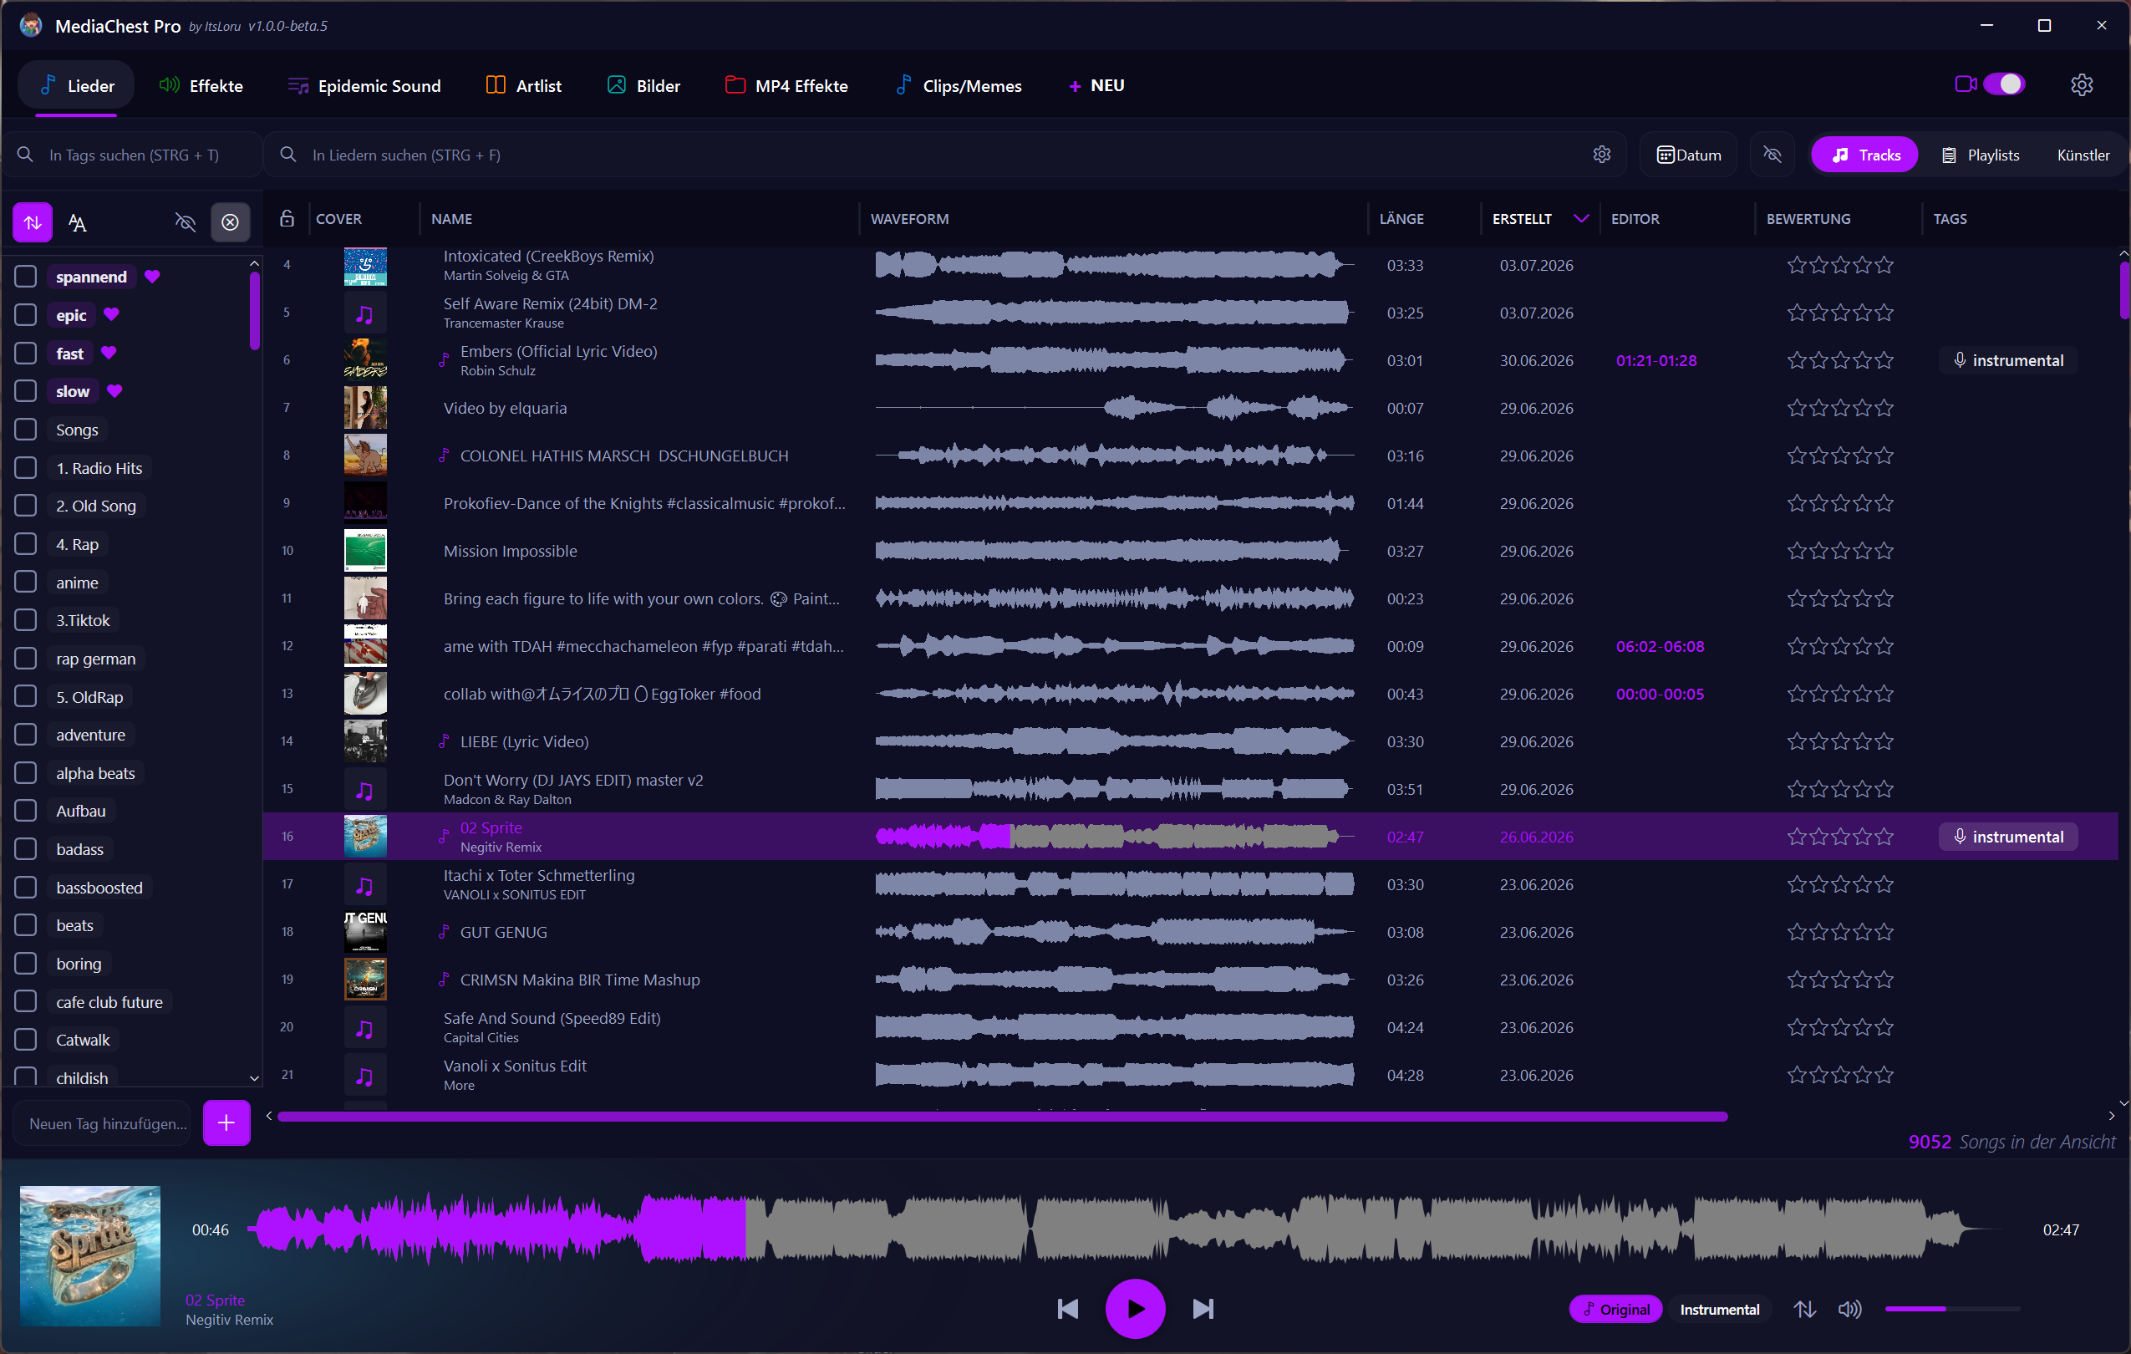2131x1354 pixels.
Task: Click the tag list scroll-down arrow
Action: point(254,1078)
